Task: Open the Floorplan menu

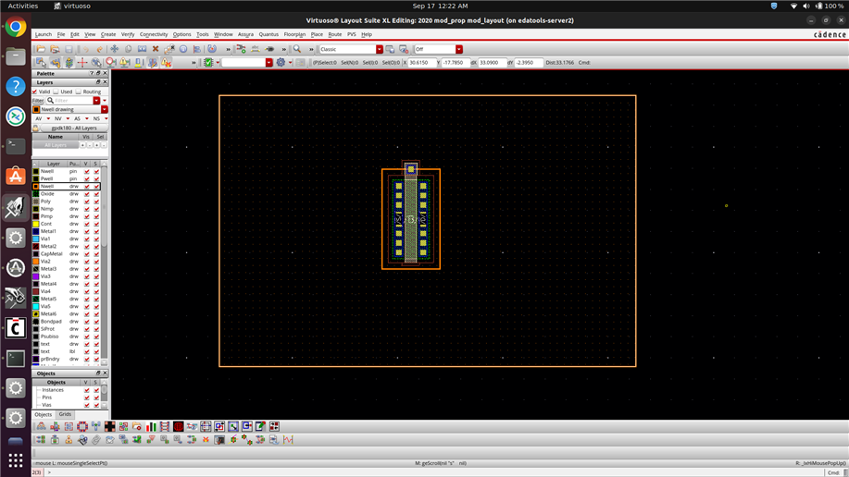Action: coord(294,34)
